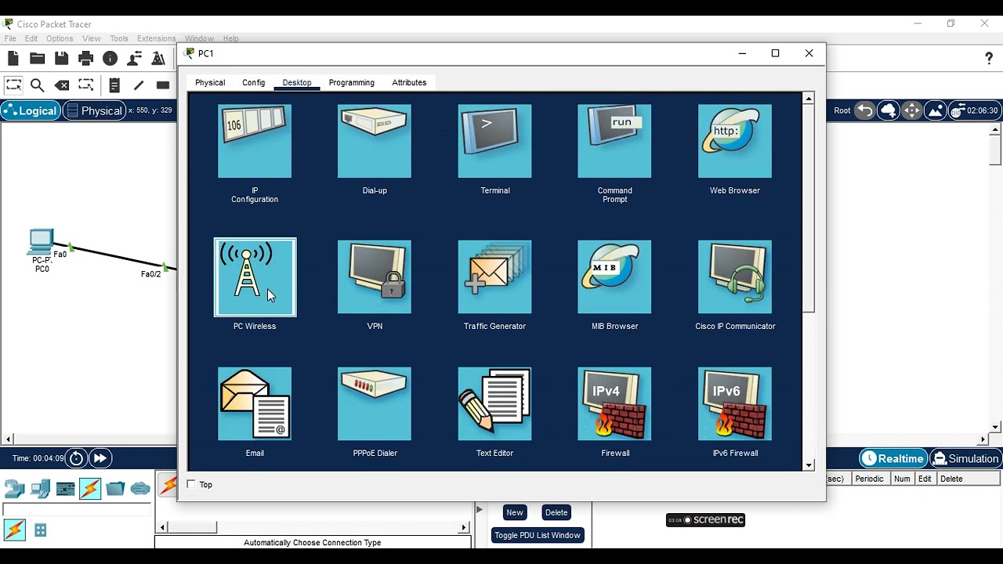1003x564 pixels.
Task: Open the Physical tab in PC1
Action: click(210, 82)
